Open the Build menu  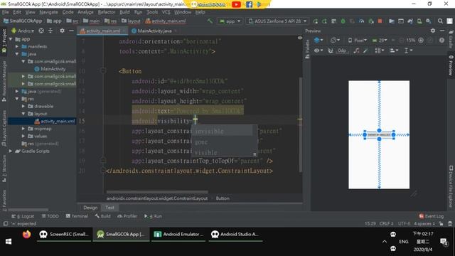click(x=124, y=12)
